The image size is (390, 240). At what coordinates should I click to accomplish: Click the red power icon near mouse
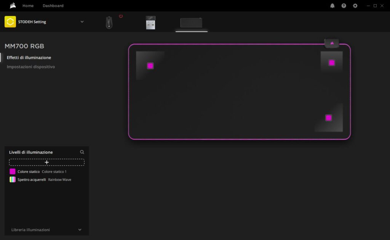tap(121, 16)
